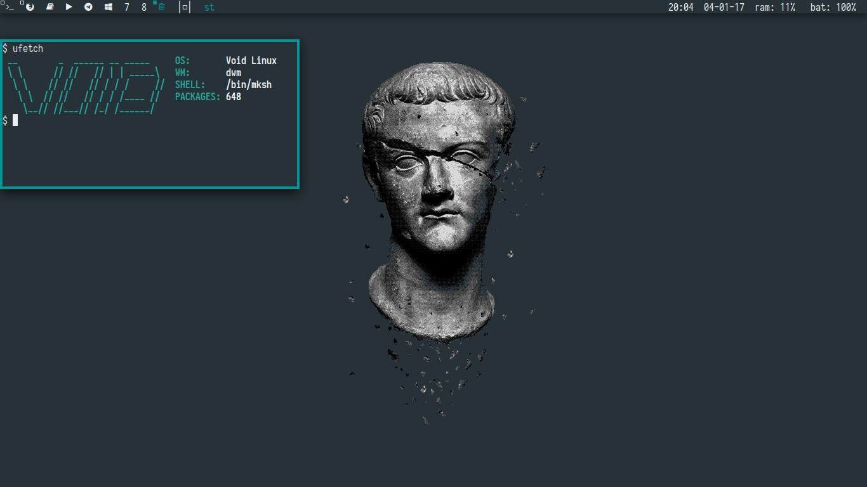Click the 'ram: 11%' status entry
Viewport: 867px width, 487px height.
(775, 8)
